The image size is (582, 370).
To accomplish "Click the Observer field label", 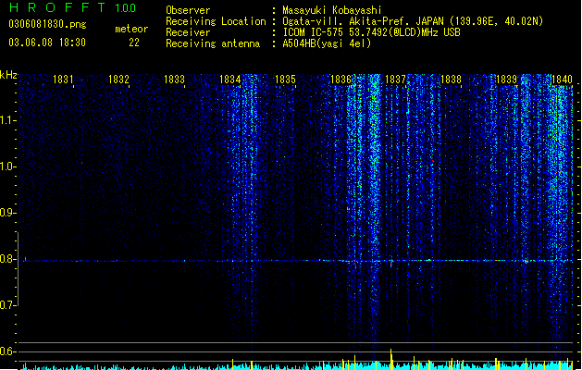I will [x=188, y=10].
